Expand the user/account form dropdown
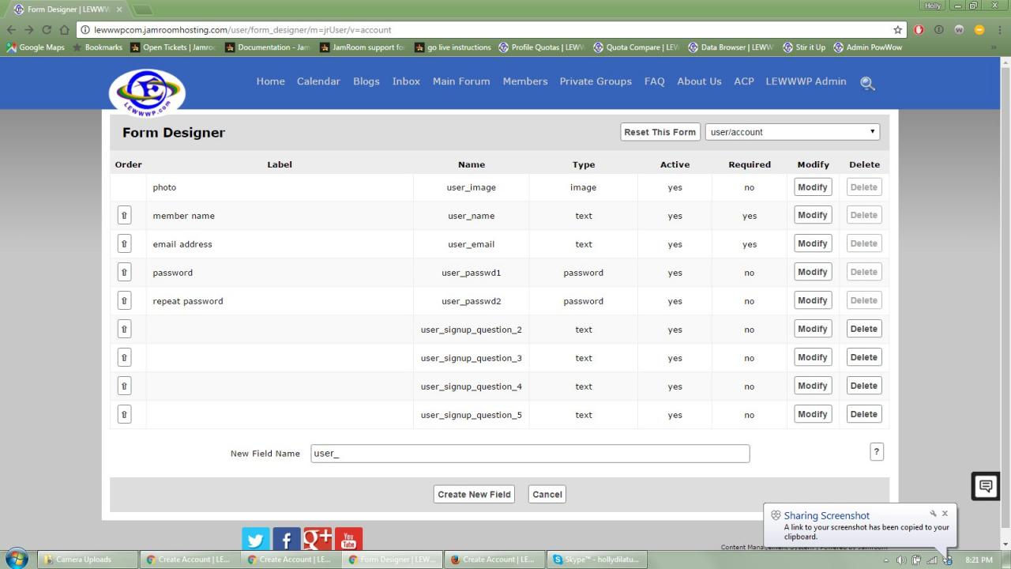This screenshot has width=1011, height=569. [792, 132]
